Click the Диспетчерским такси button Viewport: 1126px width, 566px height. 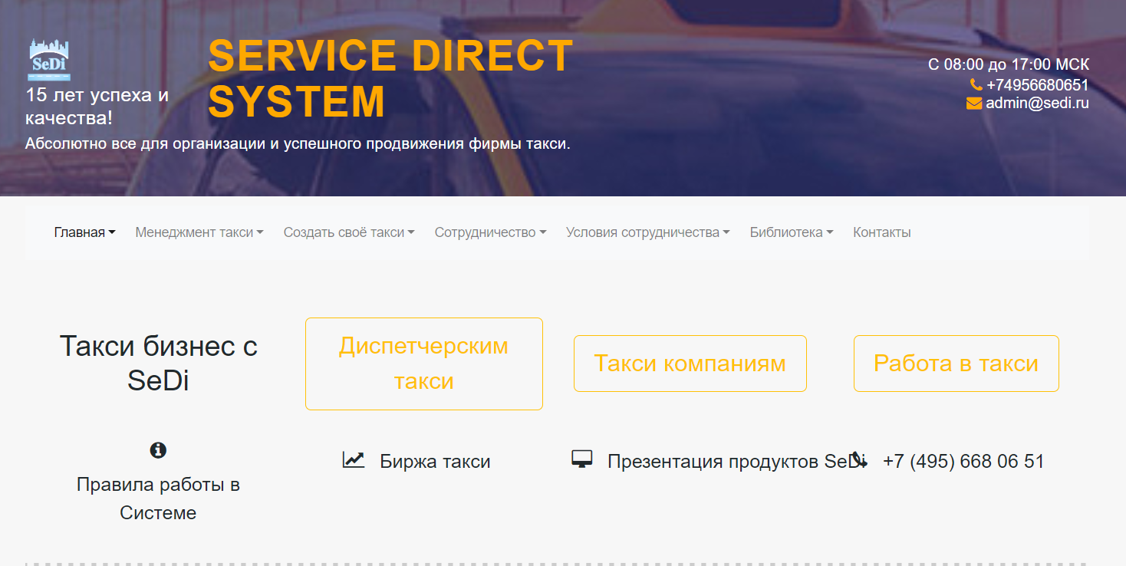[x=424, y=364]
